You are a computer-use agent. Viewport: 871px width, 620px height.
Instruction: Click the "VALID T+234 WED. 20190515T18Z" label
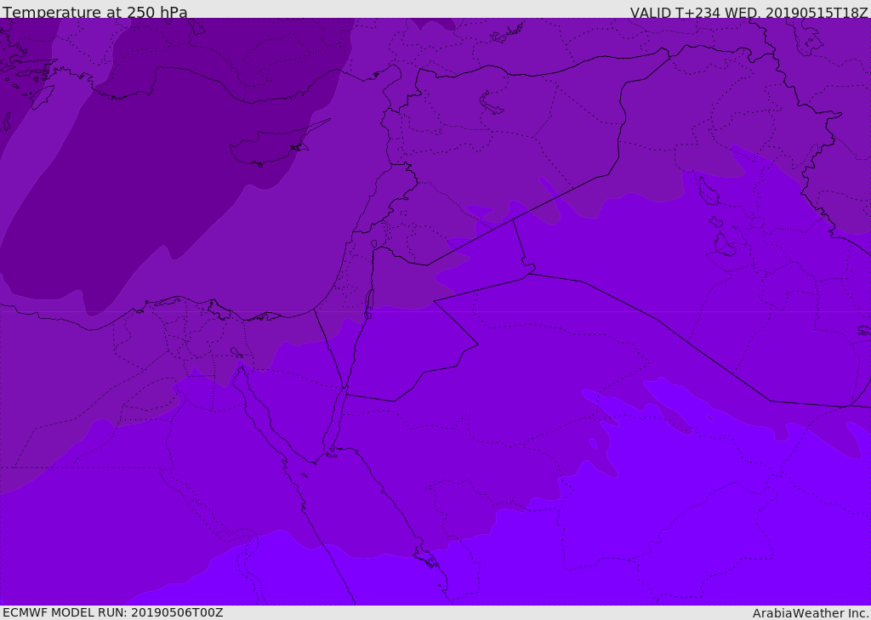pos(749,12)
